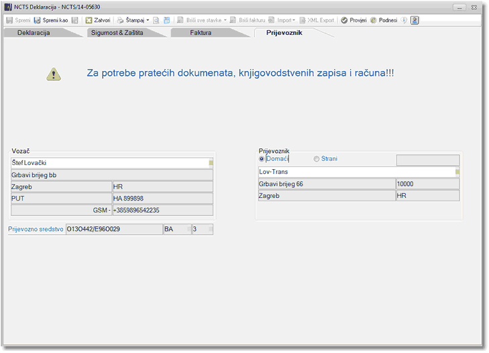Click the yellow warning triangle icon
This screenshot has height=353, width=489.
54,74
